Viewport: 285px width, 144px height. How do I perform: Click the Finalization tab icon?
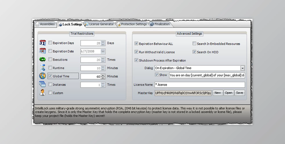click(152, 24)
